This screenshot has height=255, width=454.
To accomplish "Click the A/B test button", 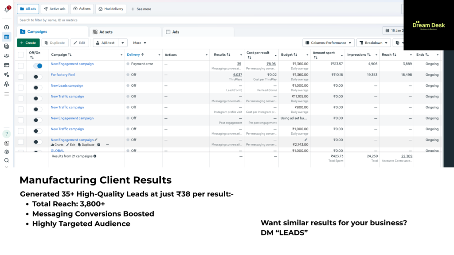I will (x=105, y=43).
